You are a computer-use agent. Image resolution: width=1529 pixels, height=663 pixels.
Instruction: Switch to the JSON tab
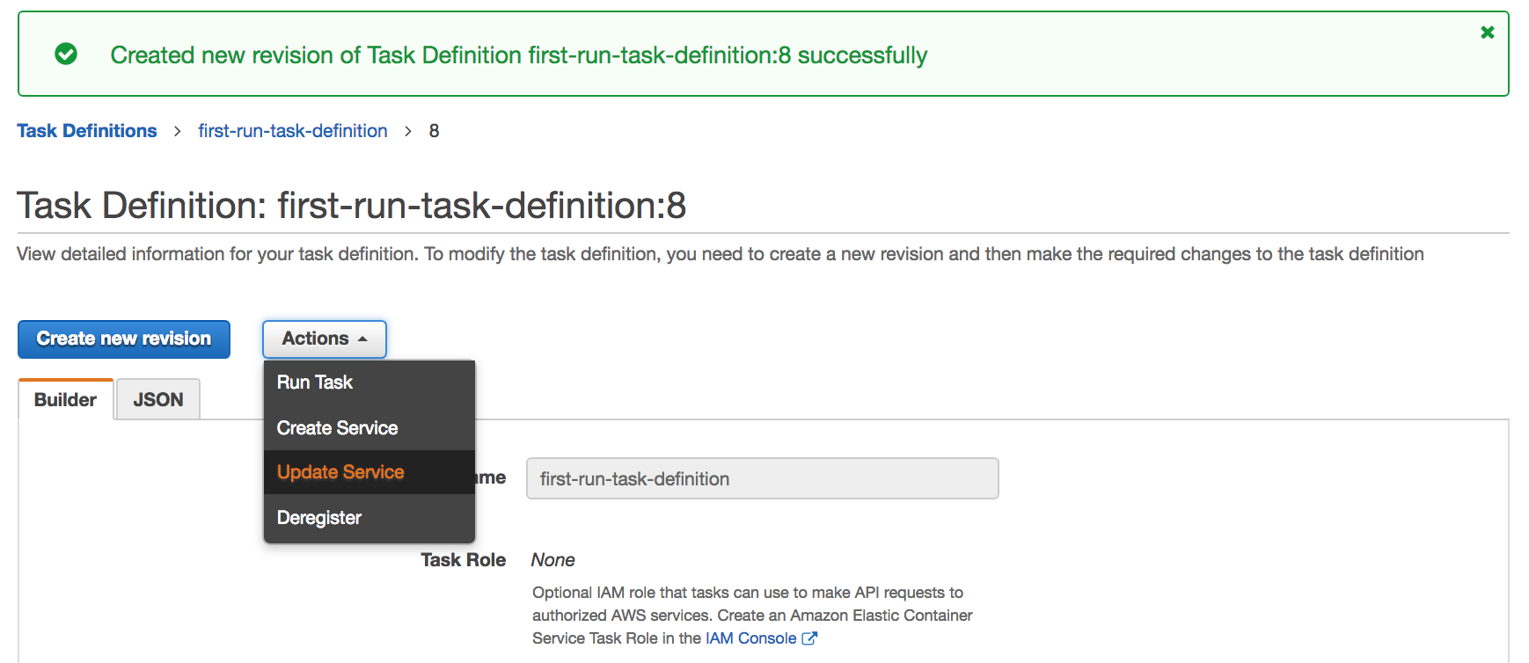point(158,400)
